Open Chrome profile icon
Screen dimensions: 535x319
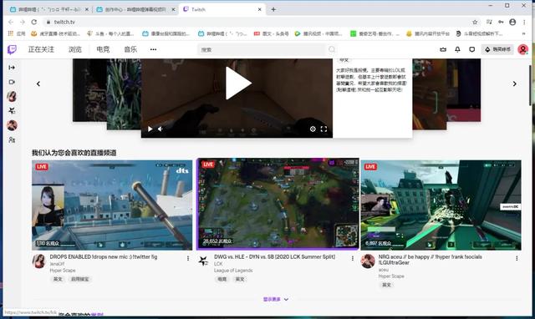coord(512,22)
